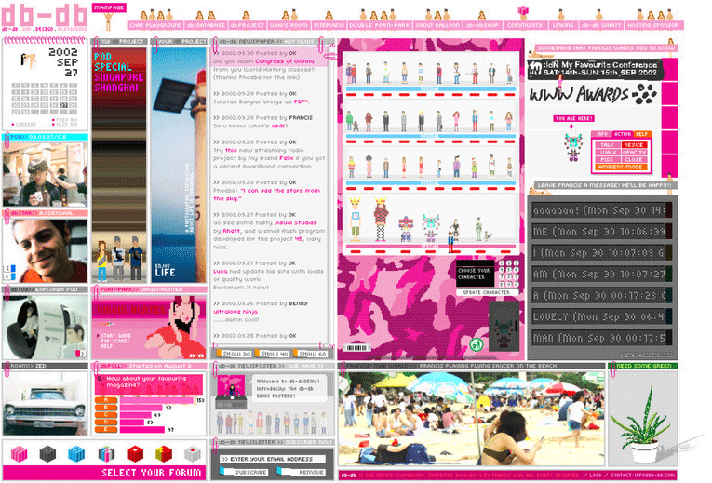This screenshot has height=483, width=712.
Task: Select the red cube forum icon
Action: (135, 453)
